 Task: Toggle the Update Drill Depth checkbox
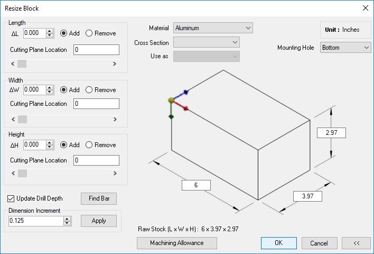11,198
